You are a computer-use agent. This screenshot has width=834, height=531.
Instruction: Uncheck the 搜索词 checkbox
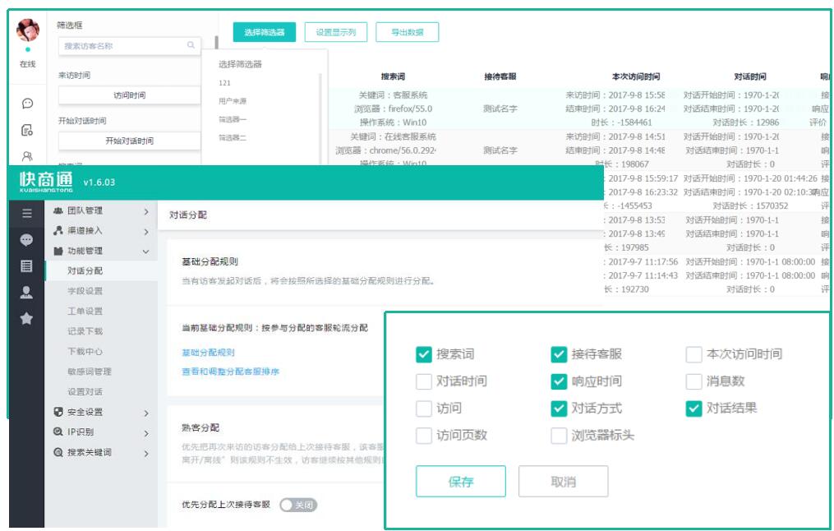click(424, 354)
